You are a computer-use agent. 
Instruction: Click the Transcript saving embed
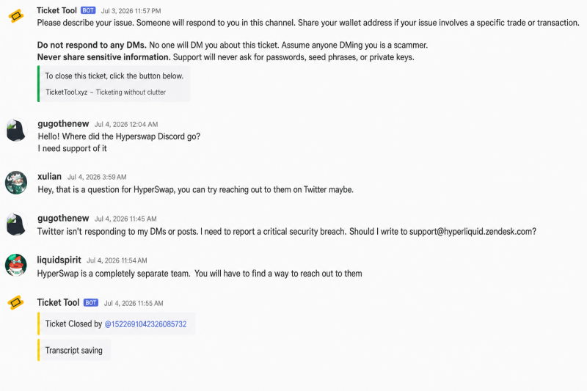[74, 350]
